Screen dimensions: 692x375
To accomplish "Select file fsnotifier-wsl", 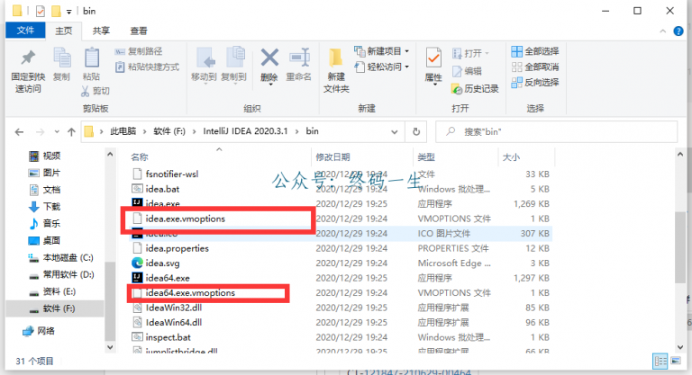I will [x=172, y=174].
